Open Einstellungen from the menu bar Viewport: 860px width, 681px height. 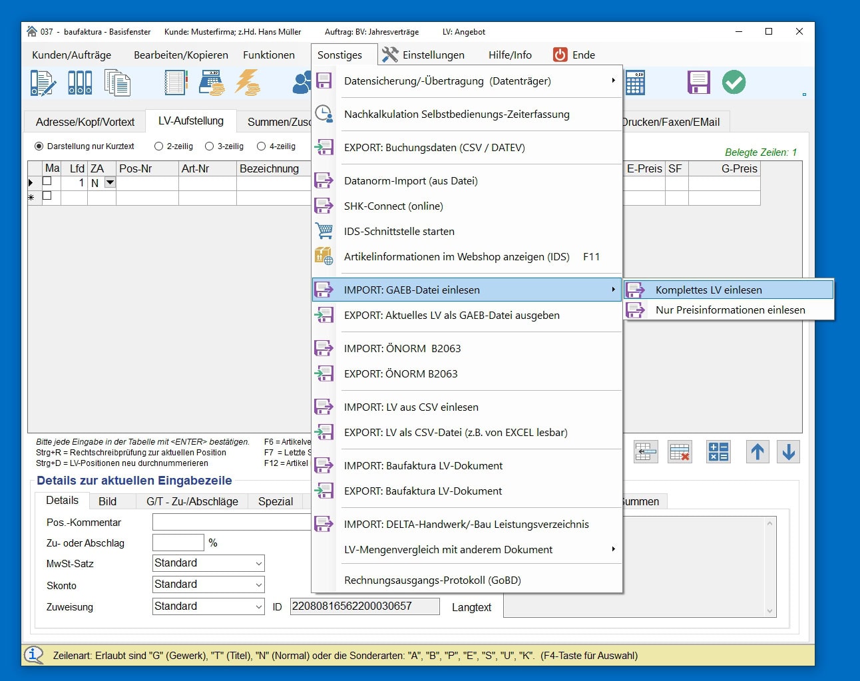point(423,55)
